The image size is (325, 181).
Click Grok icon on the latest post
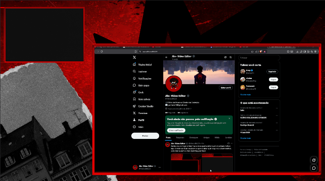tap(228, 143)
